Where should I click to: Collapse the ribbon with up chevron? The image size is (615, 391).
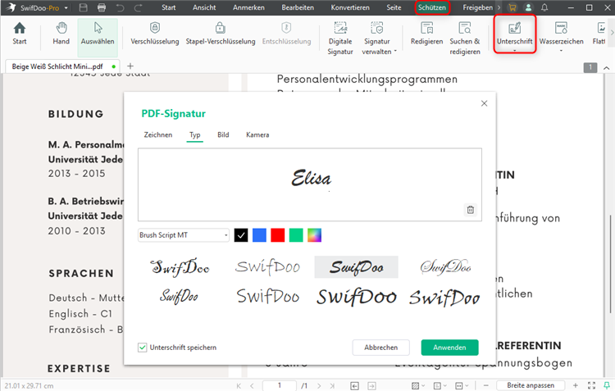point(606,68)
